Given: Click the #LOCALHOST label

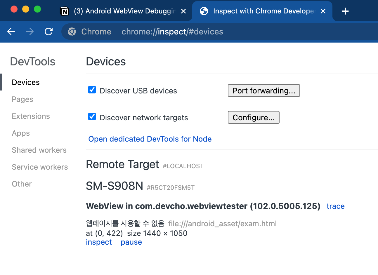Looking at the screenshot, I should pyautogui.click(x=183, y=166).
